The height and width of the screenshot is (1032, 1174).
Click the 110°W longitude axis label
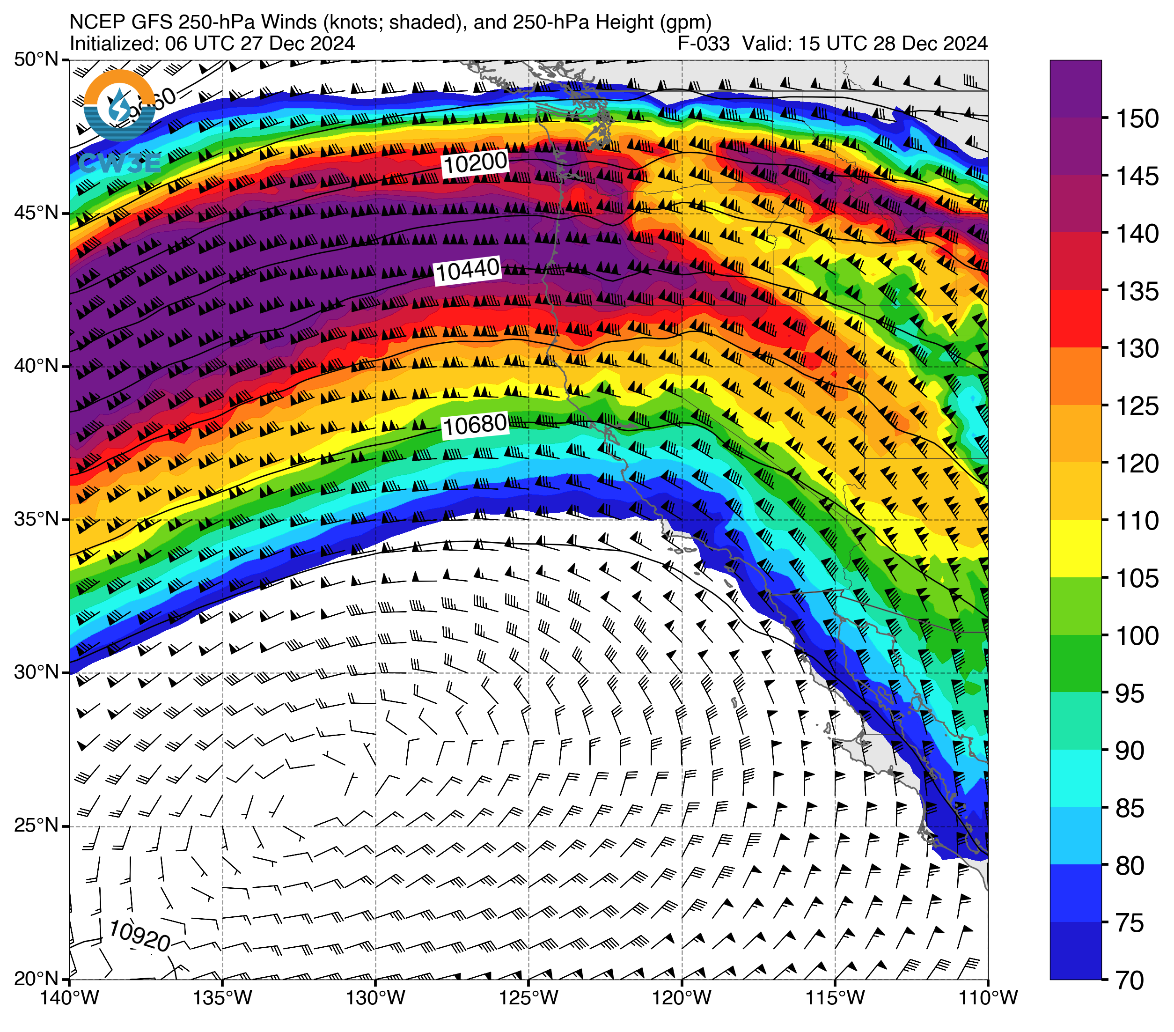988,998
